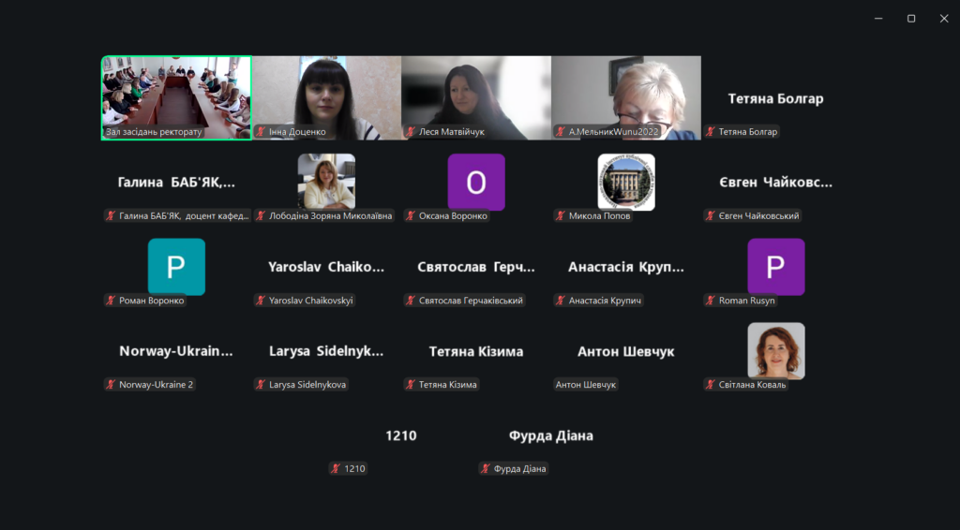Click purple O avatar of Оксана Воронко
This screenshot has height=530, width=960.
[476, 183]
